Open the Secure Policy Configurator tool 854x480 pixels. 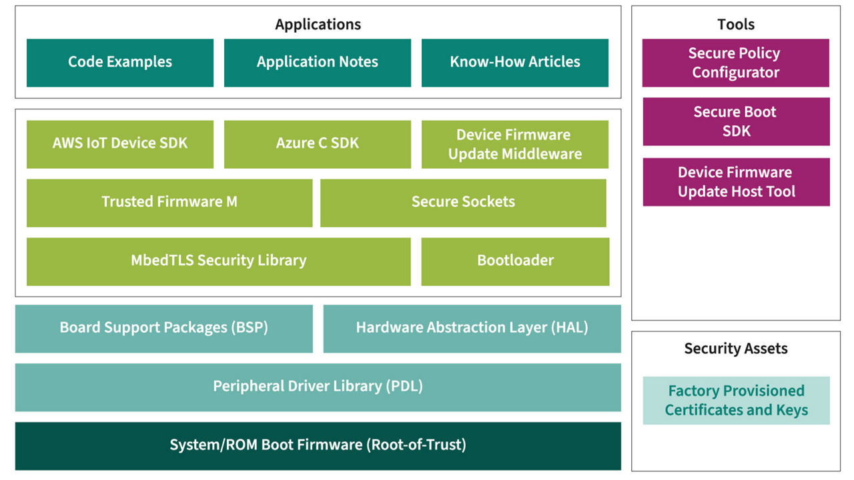point(736,63)
